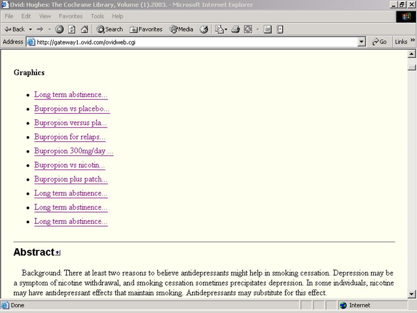Open the Bupropion versus pla... link
Viewport: 417px width, 313px height.
pos(70,123)
